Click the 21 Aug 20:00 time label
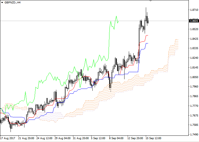The height and width of the screenshot is (142, 199). (26, 138)
